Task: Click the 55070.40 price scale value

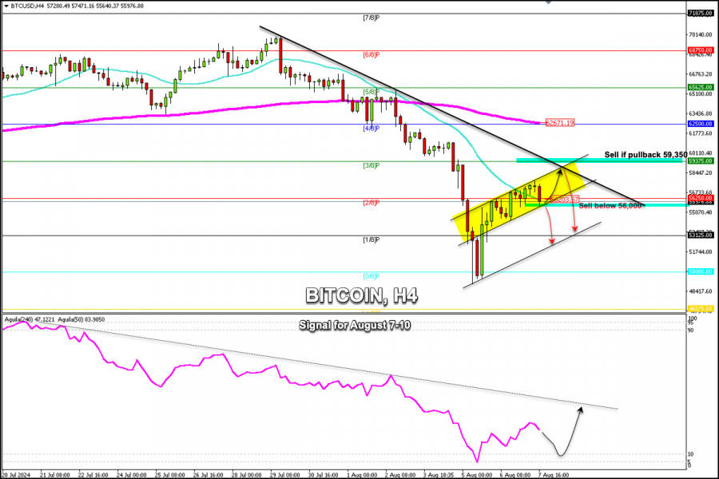Action: coord(700,212)
